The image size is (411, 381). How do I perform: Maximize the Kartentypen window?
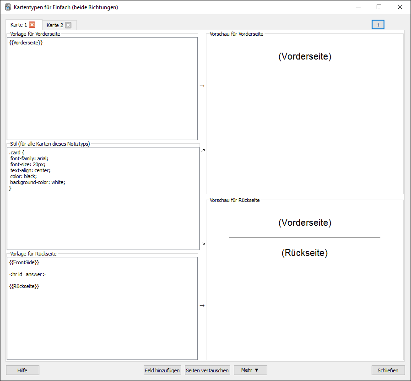click(x=379, y=7)
